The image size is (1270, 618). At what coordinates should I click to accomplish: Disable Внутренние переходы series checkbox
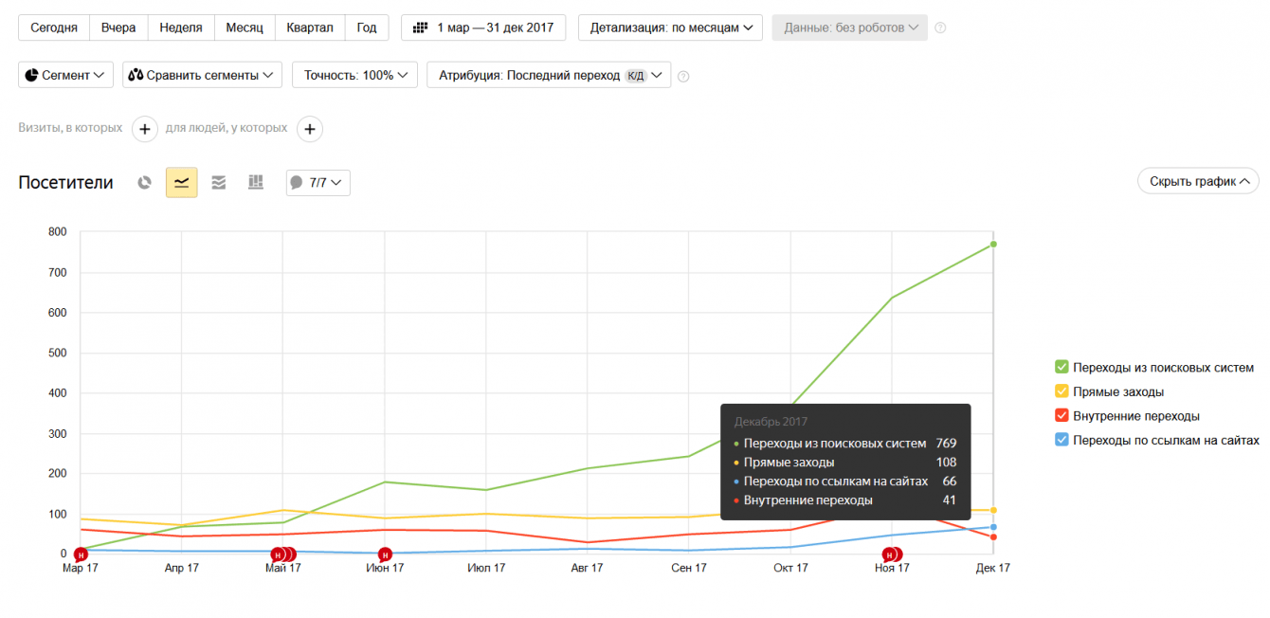[1062, 416]
